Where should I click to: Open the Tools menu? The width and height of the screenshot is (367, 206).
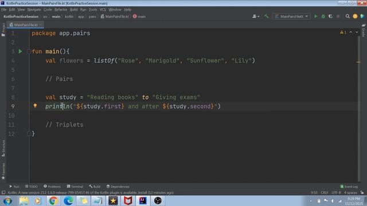pos(93,10)
